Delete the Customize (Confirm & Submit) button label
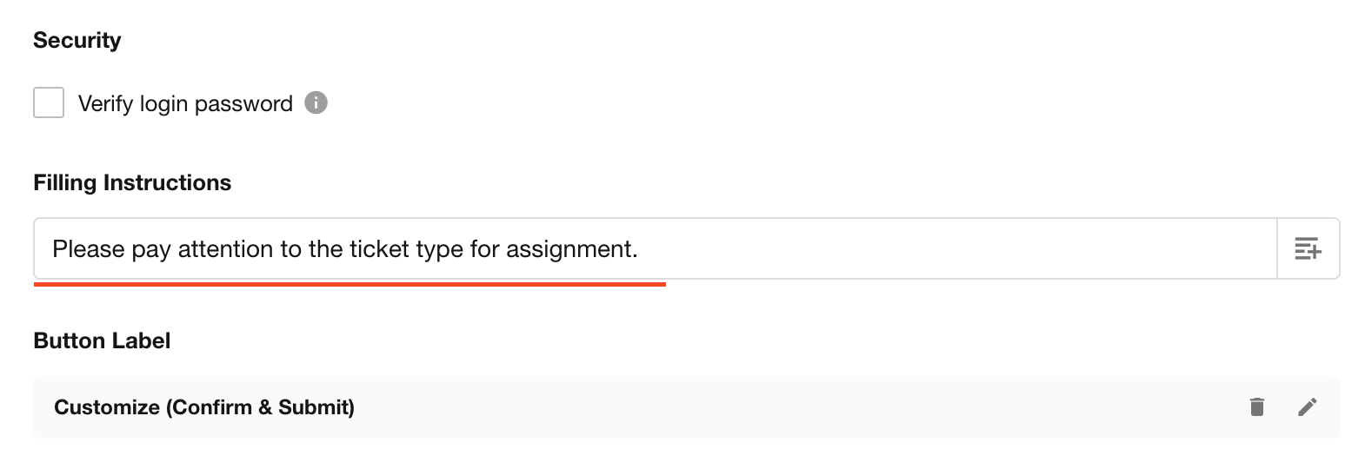 point(1256,406)
